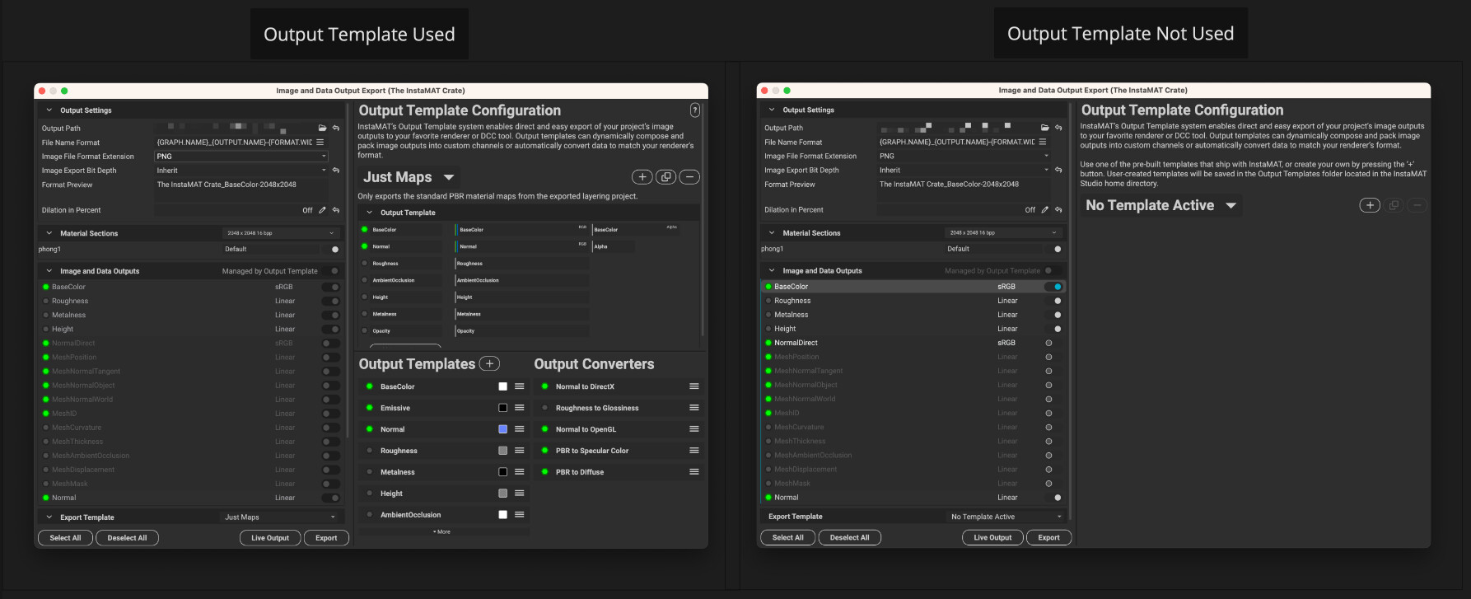Image resolution: width=1471 pixels, height=599 pixels.
Task: Open the PNG image file format dropdown
Action: pos(240,157)
